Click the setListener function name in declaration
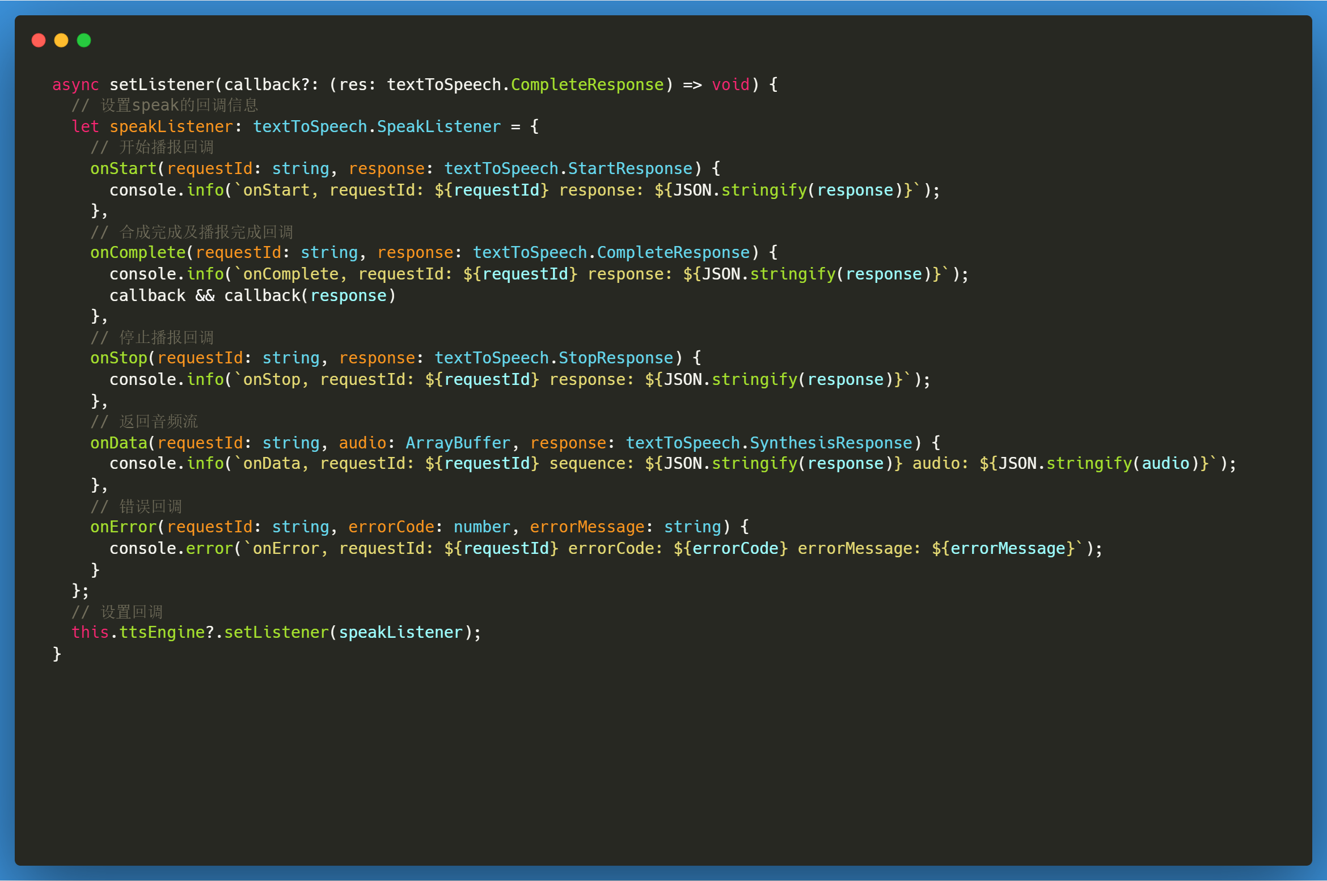The height and width of the screenshot is (881, 1327). click(x=162, y=84)
